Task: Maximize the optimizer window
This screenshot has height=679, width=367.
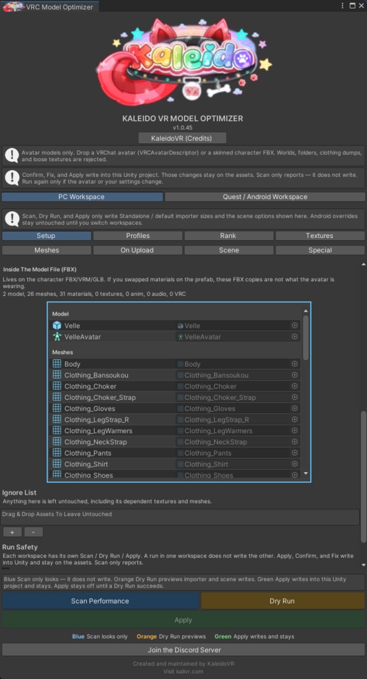Action: (352, 6)
